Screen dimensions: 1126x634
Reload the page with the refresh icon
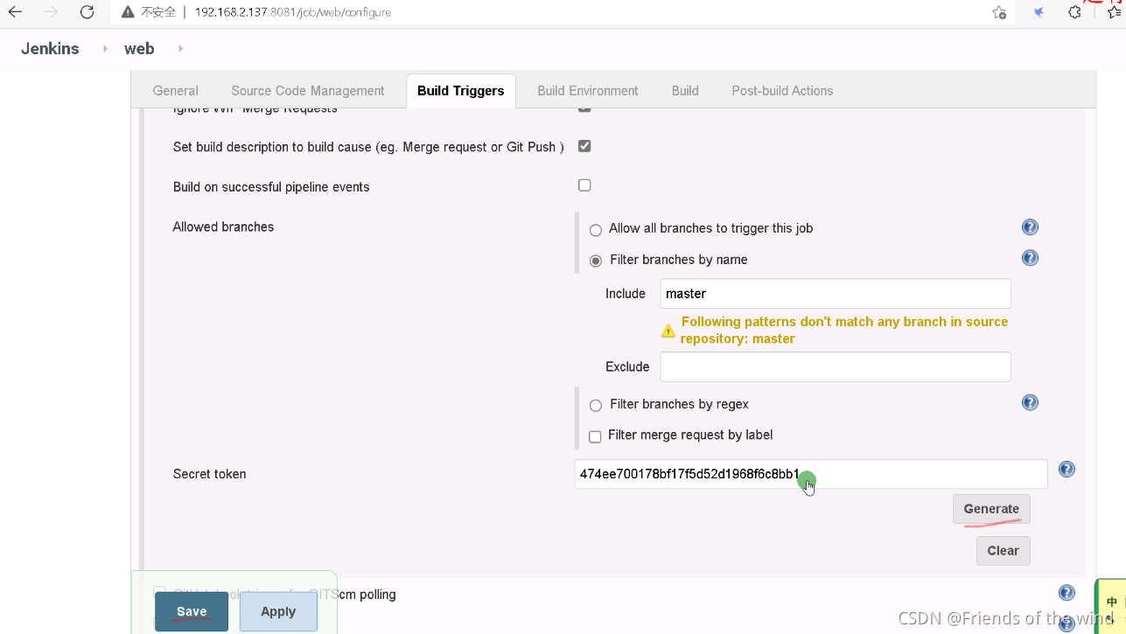pyautogui.click(x=87, y=12)
